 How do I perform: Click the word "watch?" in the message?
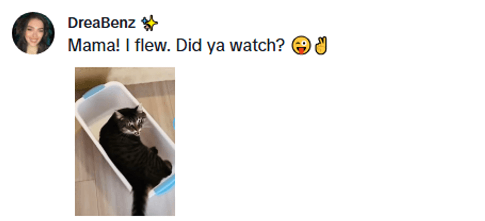[257, 45]
